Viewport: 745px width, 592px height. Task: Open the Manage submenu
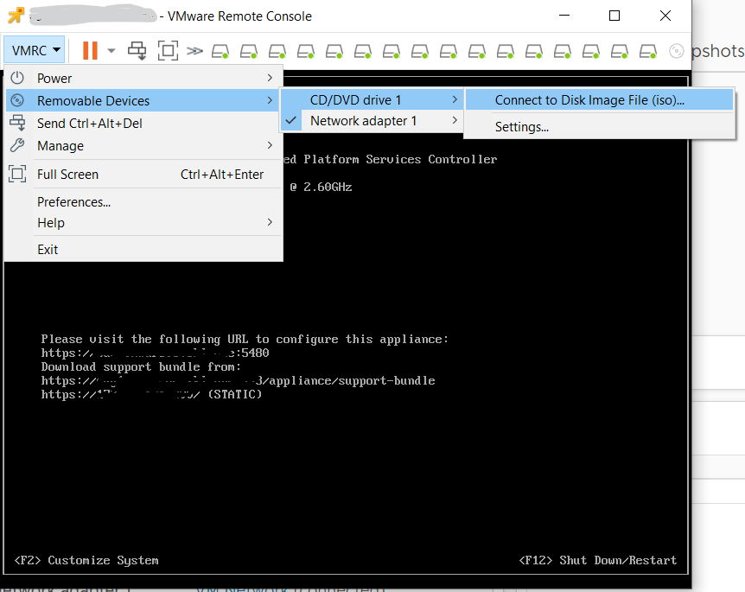pyautogui.click(x=144, y=145)
